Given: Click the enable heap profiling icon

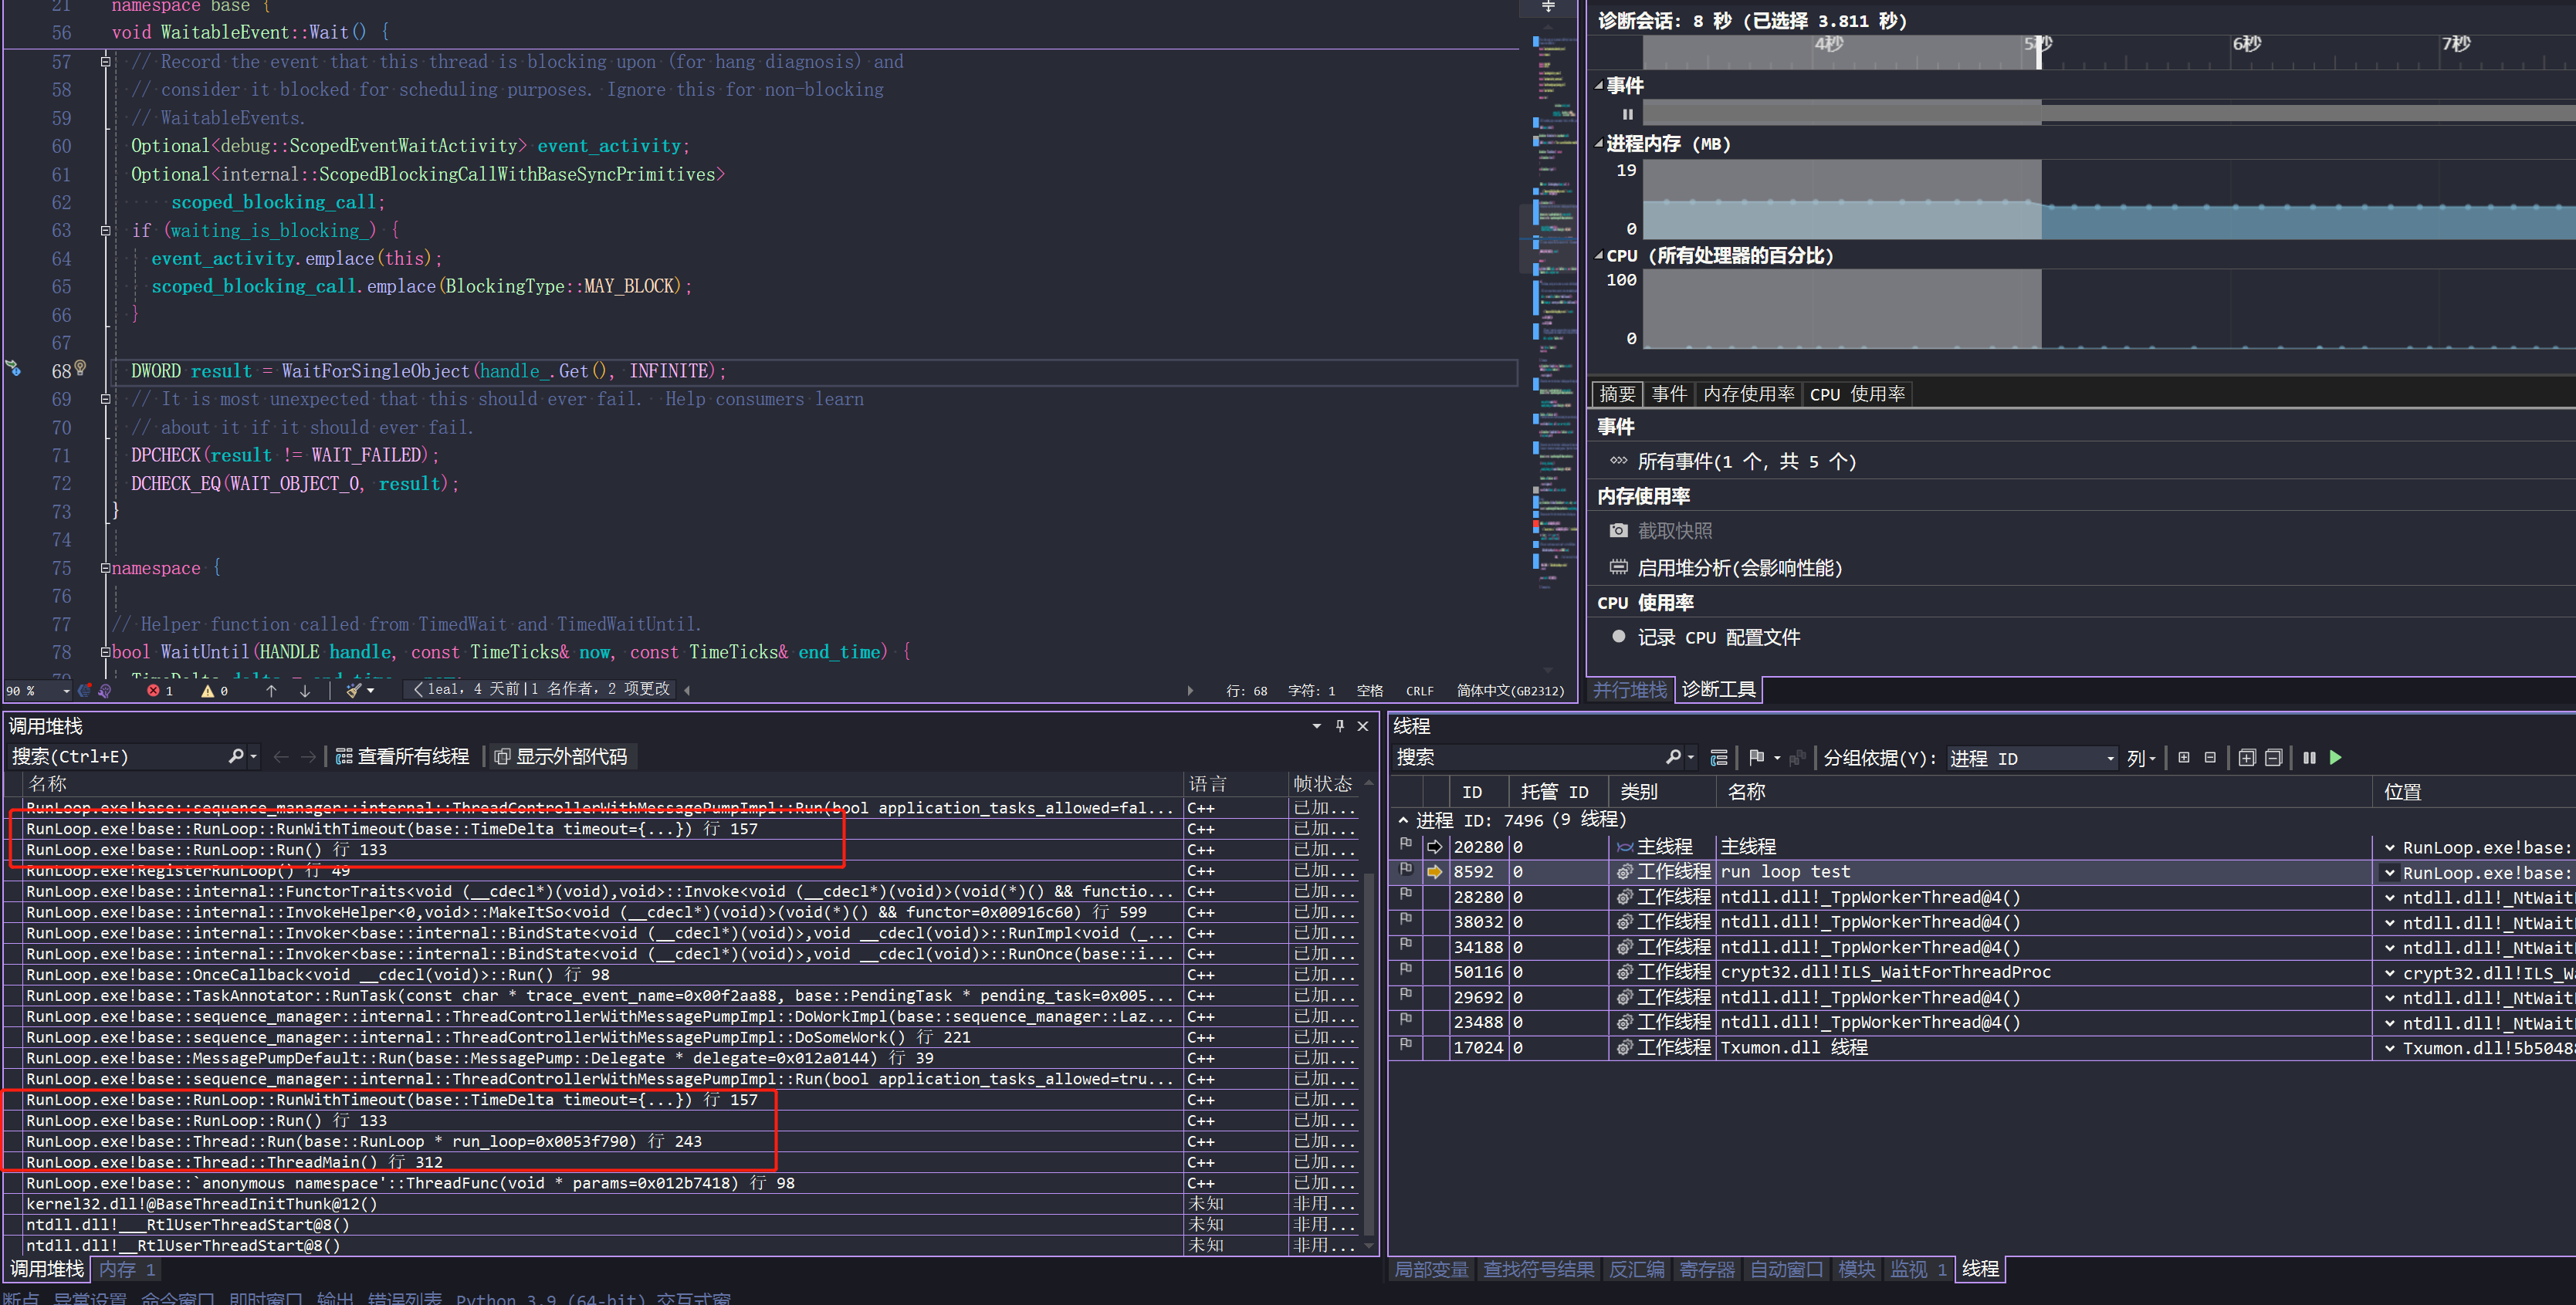Looking at the screenshot, I should coord(1618,567).
